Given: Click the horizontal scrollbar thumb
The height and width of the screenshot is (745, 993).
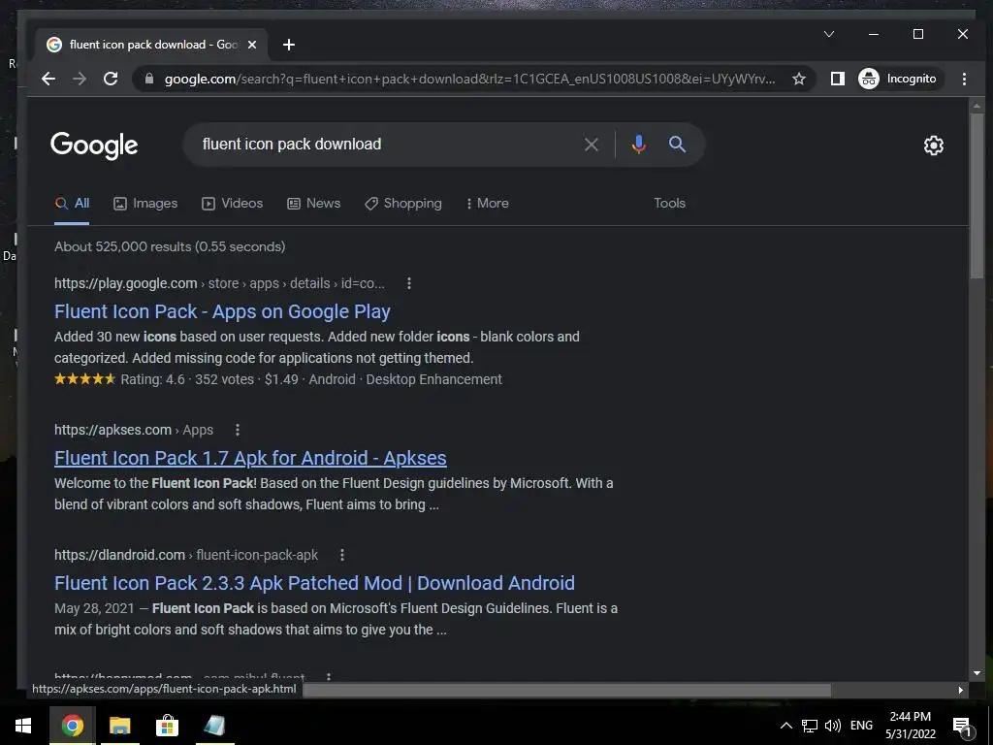Looking at the screenshot, I should tap(566, 690).
